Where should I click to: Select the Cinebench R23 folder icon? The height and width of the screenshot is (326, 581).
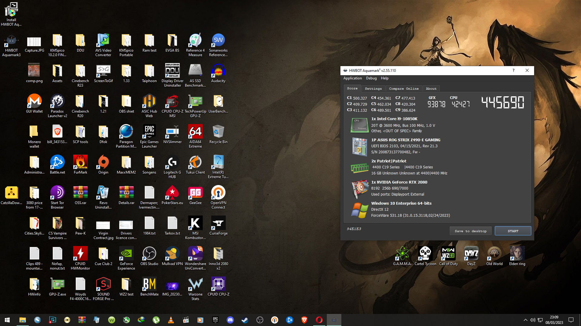[80, 76]
